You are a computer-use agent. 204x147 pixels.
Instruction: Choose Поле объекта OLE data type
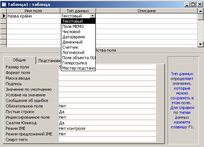[78, 58]
